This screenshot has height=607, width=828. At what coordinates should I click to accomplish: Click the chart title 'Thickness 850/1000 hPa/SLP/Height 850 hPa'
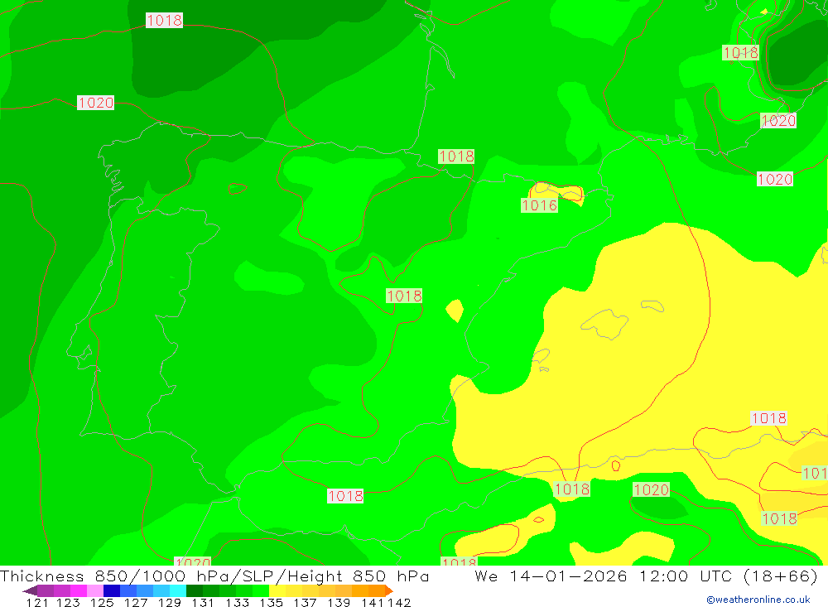tap(214, 576)
